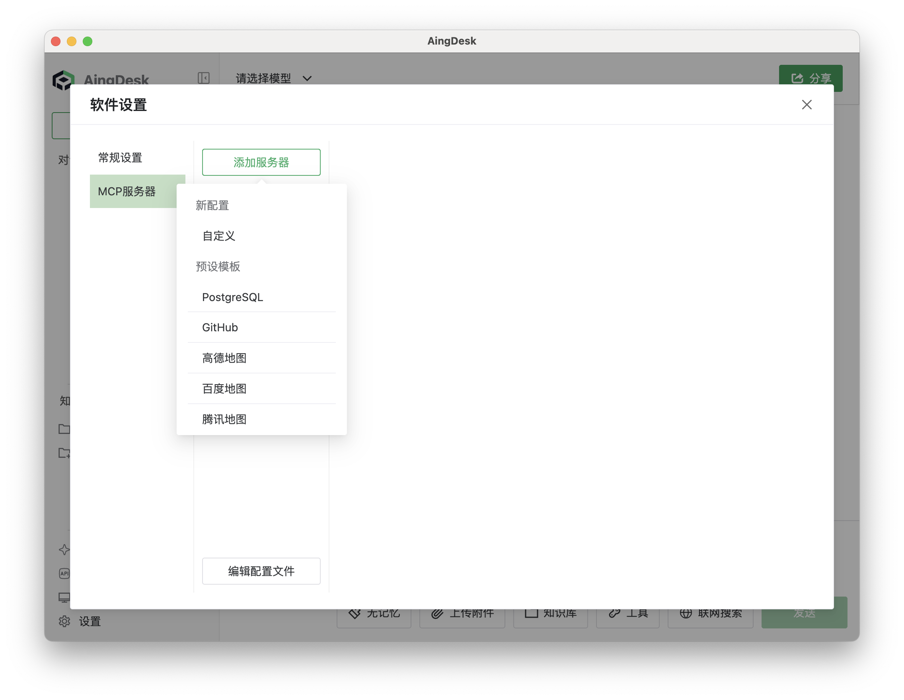Screen dimensions: 904x700
Task: Click the 分享 share icon button
Action: point(798,78)
